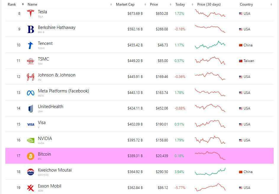Sort the table by Country header
The height and width of the screenshot is (194, 279).
246,4
